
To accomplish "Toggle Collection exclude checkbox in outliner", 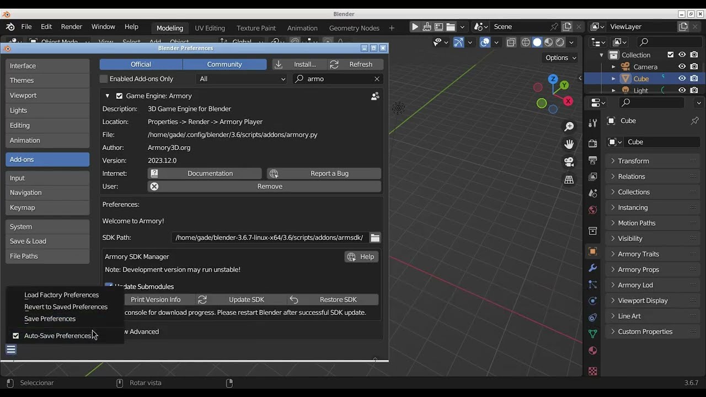I will coord(671,55).
